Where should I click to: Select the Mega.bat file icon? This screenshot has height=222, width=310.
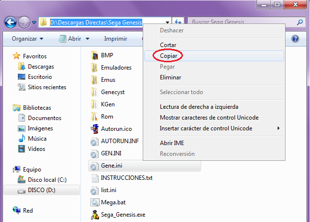coord(95,202)
